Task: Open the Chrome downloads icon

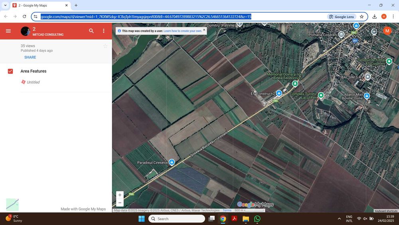Action: click(x=374, y=16)
